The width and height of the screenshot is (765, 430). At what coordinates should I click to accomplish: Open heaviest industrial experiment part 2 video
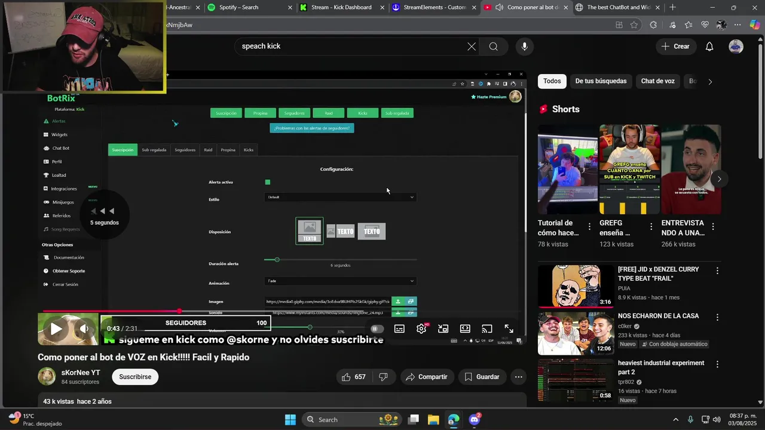(575, 380)
